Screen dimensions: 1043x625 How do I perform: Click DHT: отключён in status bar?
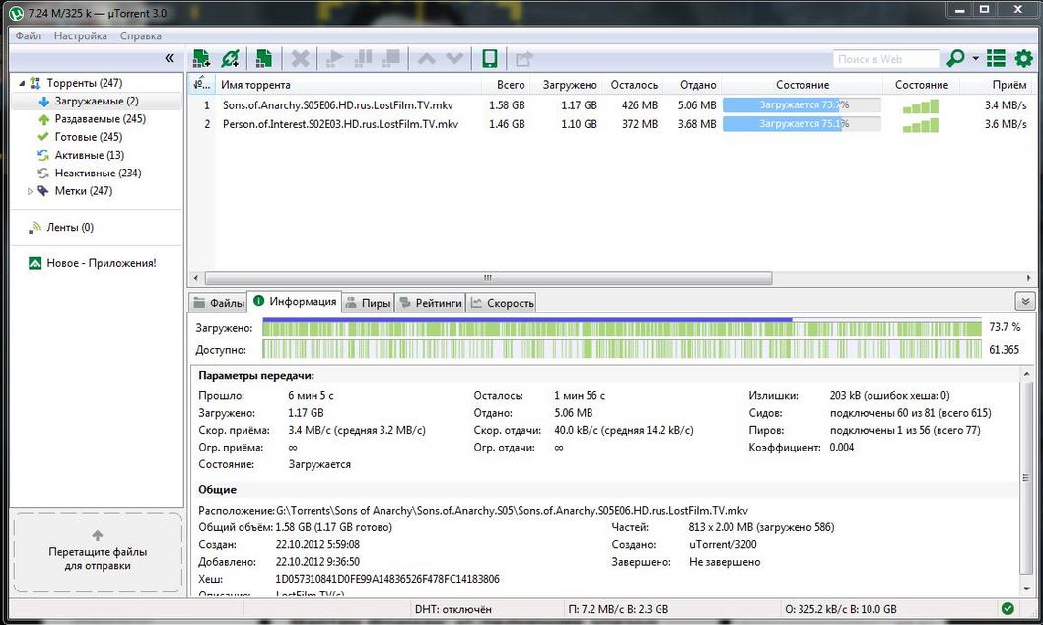(x=453, y=609)
